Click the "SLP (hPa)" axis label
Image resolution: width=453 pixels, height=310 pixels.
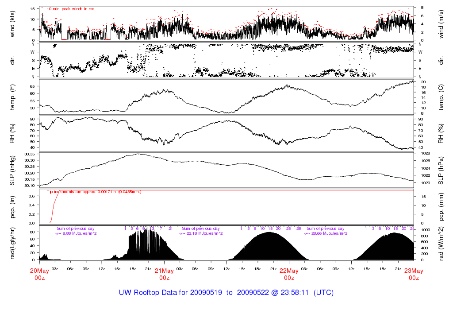click(x=441, y=170)
